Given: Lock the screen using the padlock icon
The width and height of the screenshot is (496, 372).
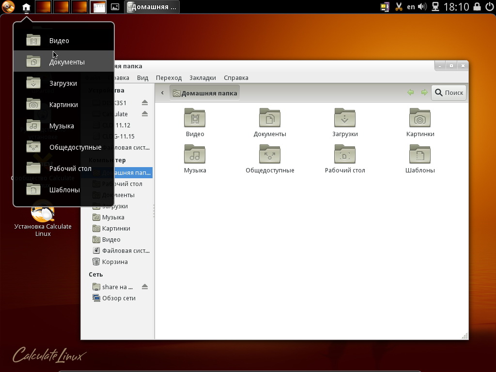Looking at the screenshot, I should click(x=478, y=6).
